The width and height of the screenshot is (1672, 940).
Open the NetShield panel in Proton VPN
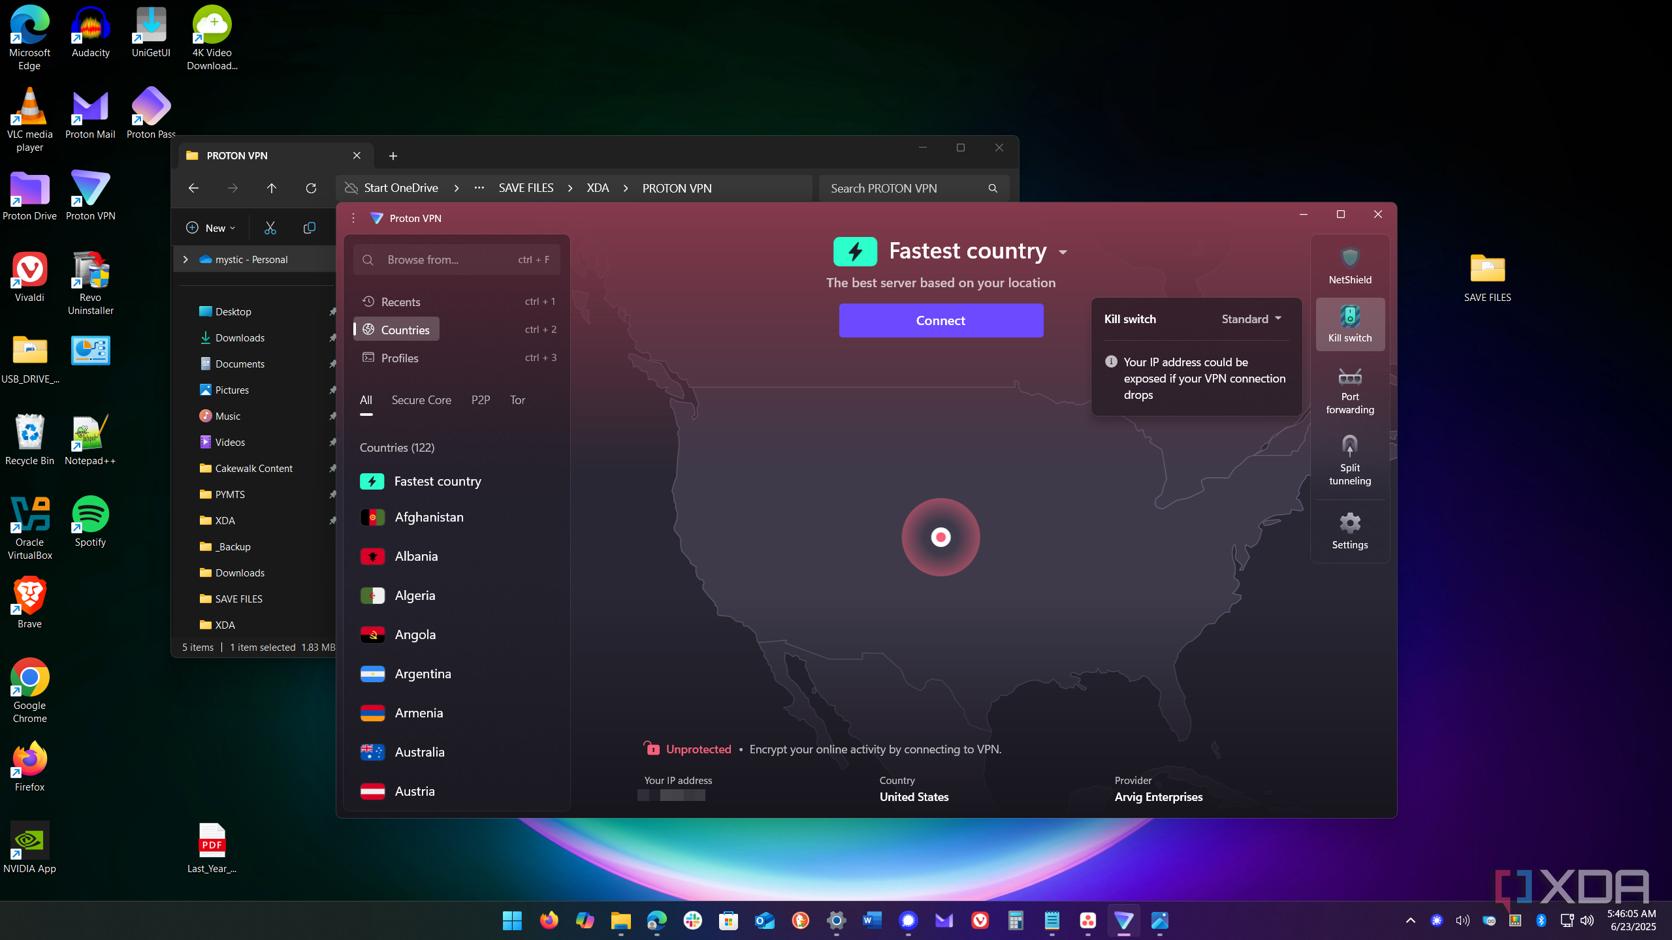click(1349, 265)
